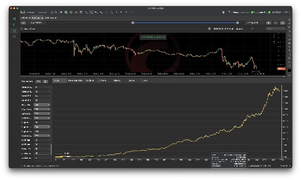Click the second small button beside Parameters label
This screenshot has width=301, height=180.
coord(45,81)
